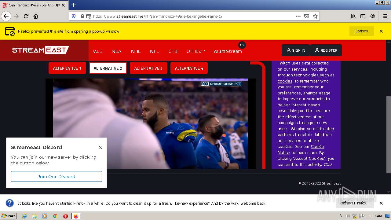Save page to Pocket
The height and width of the screenshot is (220, 391).
307,16
